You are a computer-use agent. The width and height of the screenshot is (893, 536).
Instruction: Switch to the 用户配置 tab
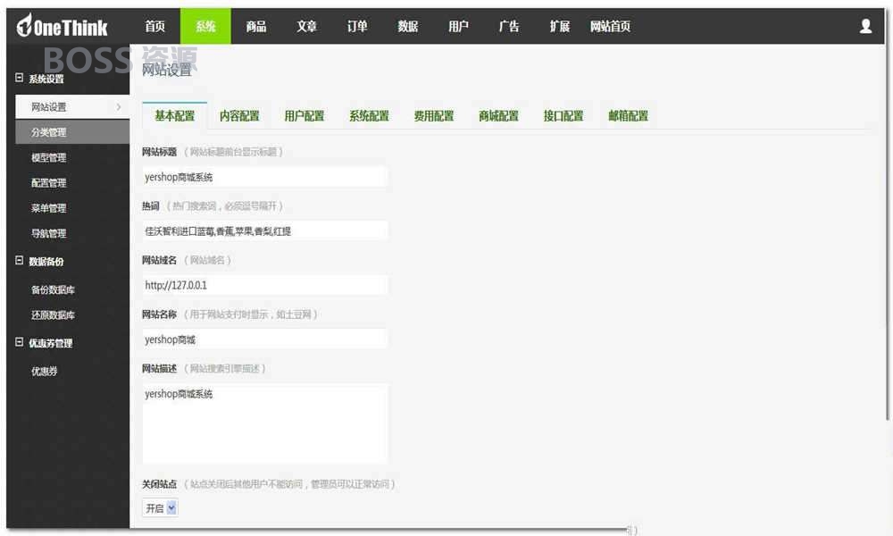coord(305,115)
